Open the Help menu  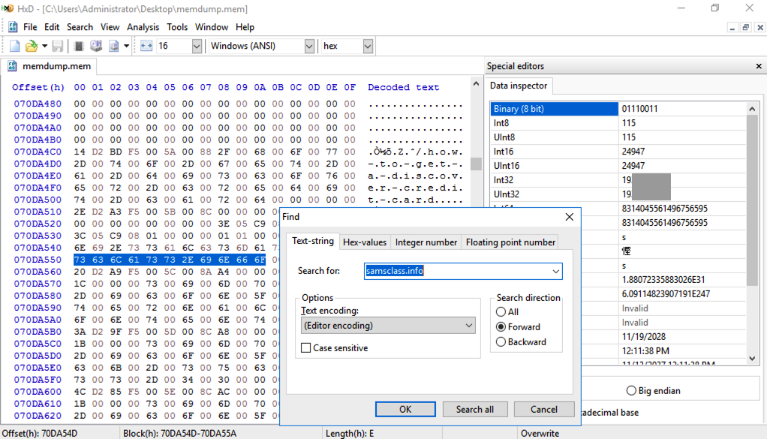click(245, 27)
